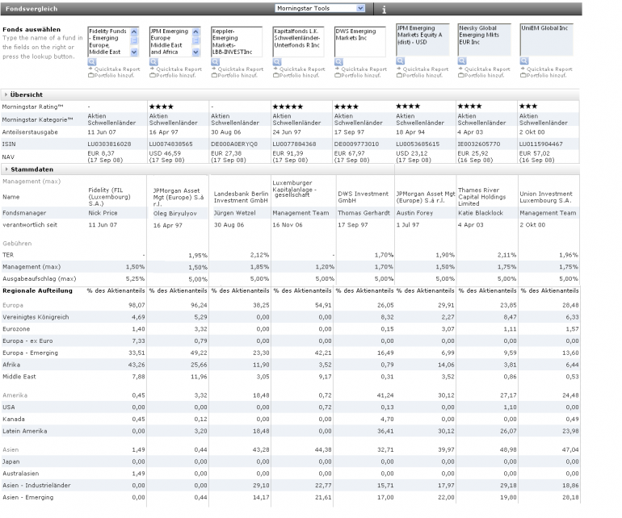The height and width of the screenshot is (518, 622).
Task: Click the Landesbank Berlin Investment GmbH name
Action: click(x=241, y=197)
